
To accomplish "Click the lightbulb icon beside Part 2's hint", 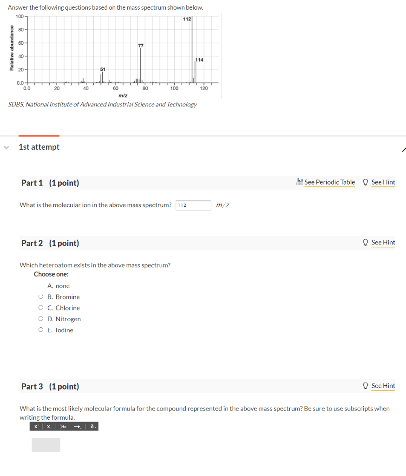I will tap(366, 242).
